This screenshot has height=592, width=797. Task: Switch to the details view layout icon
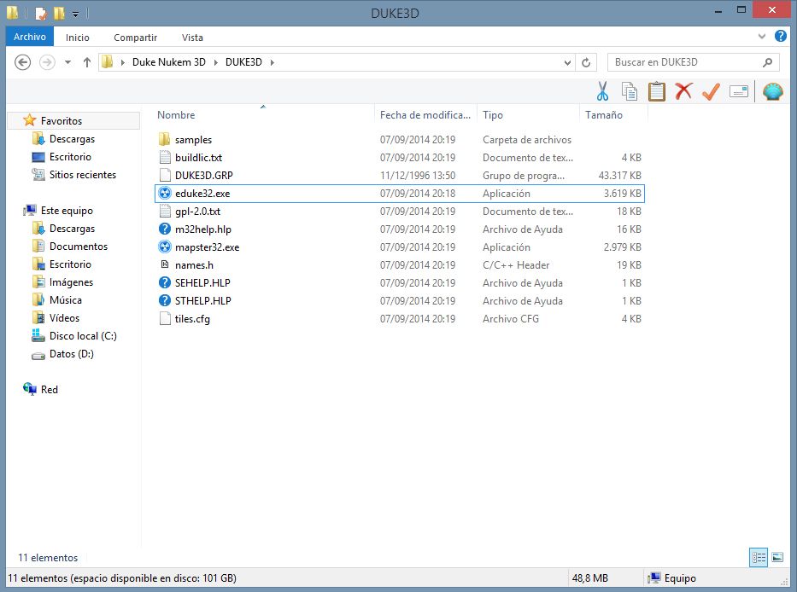(759, 558)
